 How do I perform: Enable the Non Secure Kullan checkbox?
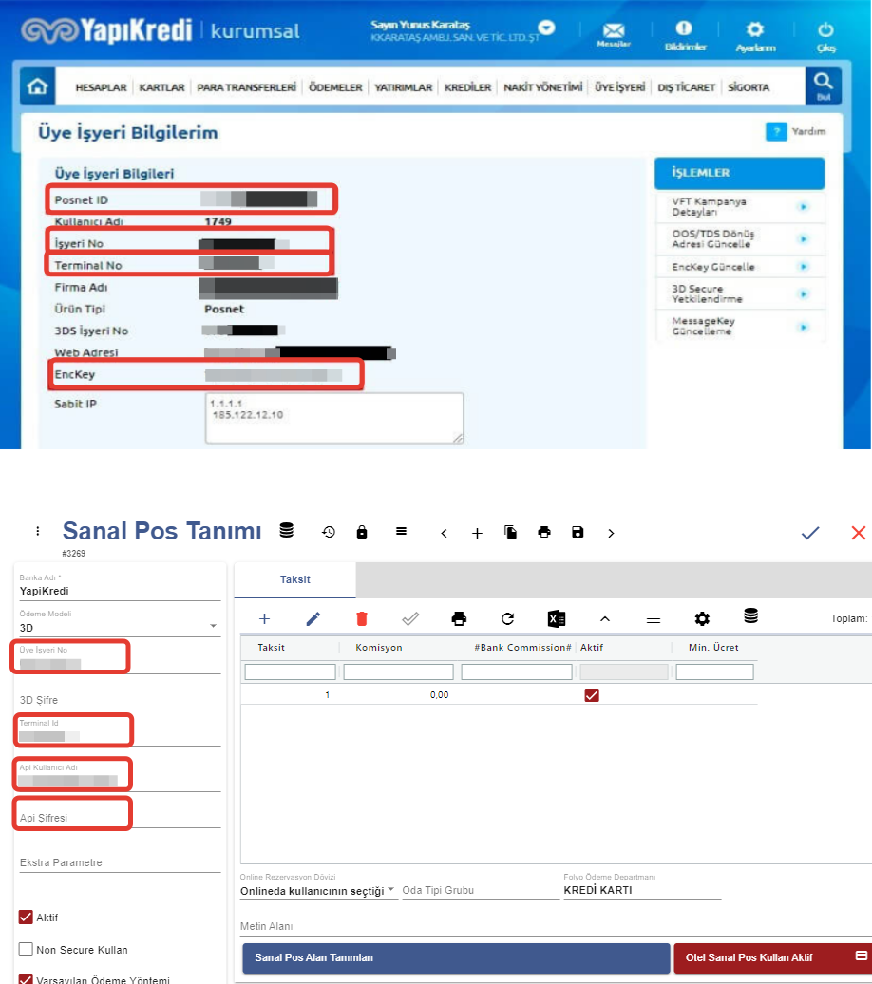point(27,949)
